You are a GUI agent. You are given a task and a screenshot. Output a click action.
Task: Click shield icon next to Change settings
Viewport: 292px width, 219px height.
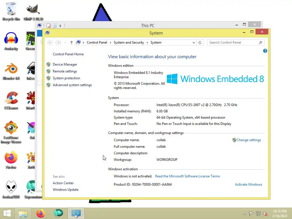(234, 140)
